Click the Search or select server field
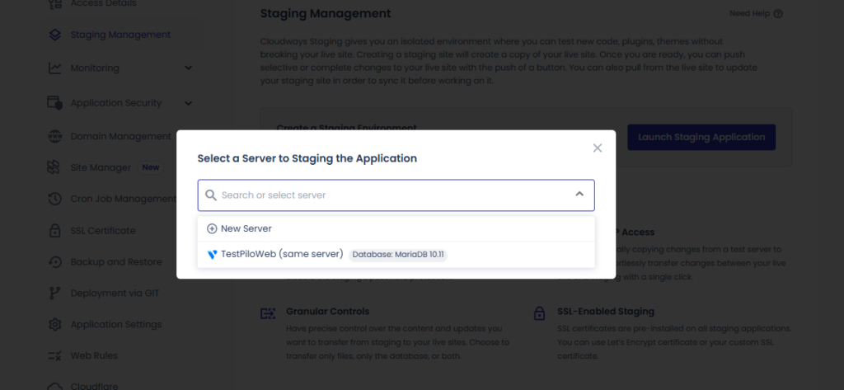The height and width of the screenshot is (390, 844). tap(396, 195)
